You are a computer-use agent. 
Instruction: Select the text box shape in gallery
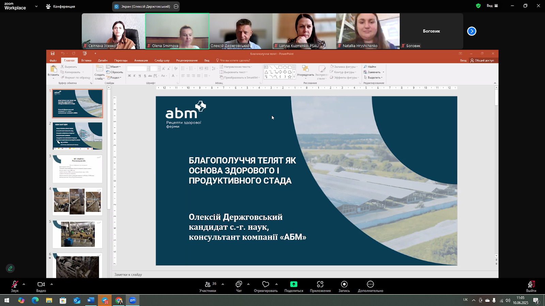[266, 67]
